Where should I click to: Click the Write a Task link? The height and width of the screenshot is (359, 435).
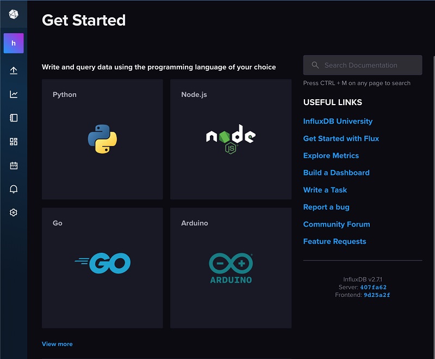[x=325, y=190]
